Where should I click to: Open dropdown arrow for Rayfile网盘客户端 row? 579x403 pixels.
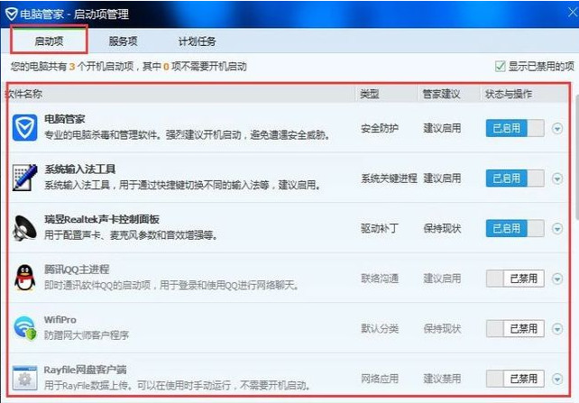tap(557, 379)
